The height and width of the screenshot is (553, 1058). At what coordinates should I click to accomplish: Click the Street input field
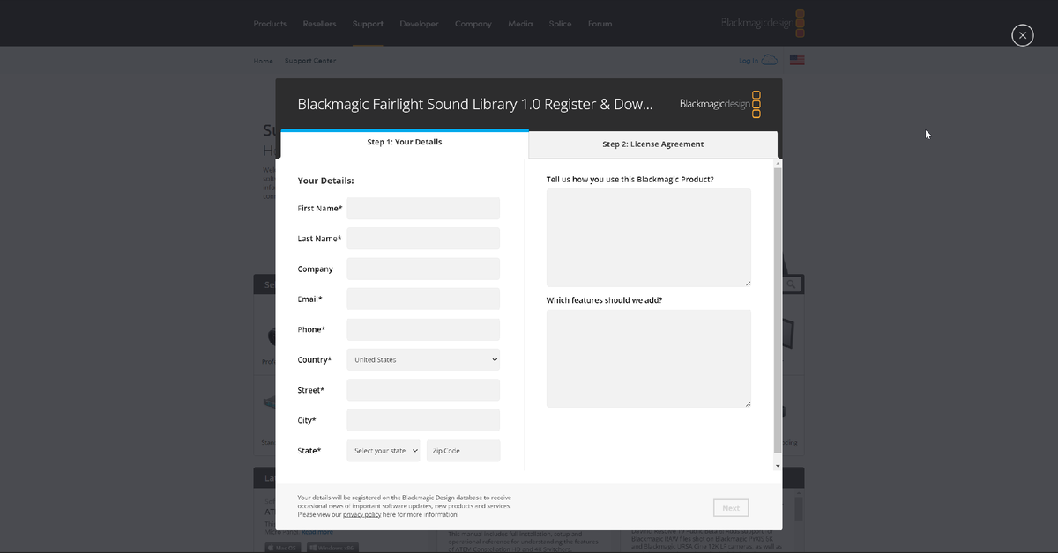(x=423, y=390)
